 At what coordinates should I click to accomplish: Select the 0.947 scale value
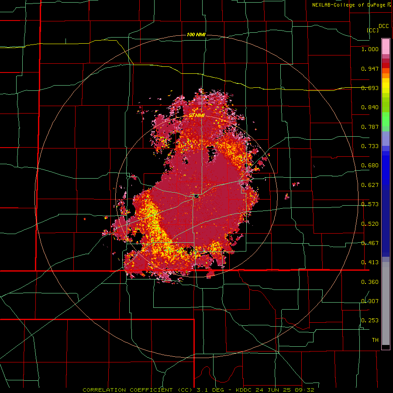tap(370, 69)
